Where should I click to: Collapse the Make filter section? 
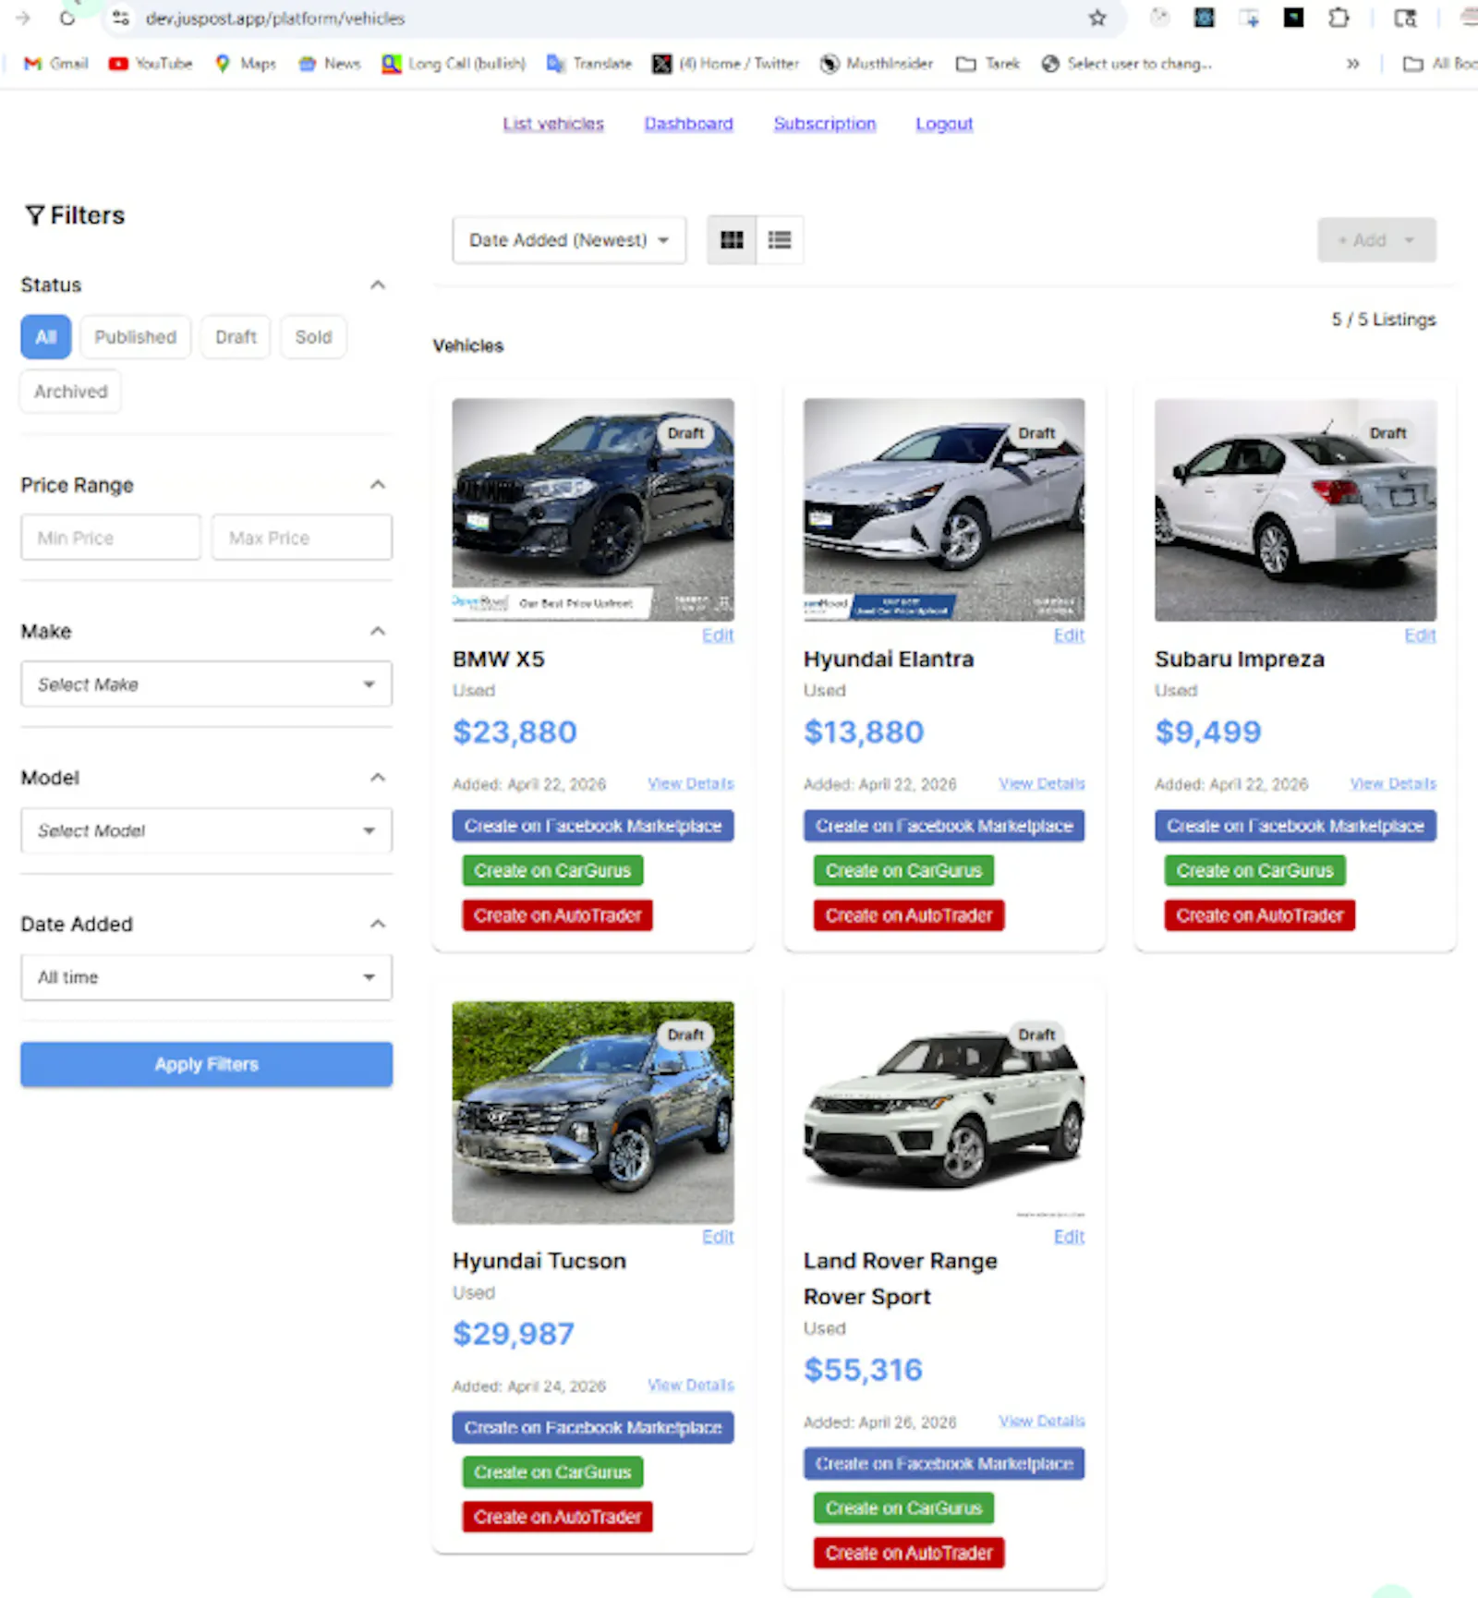tap(378, 631)
